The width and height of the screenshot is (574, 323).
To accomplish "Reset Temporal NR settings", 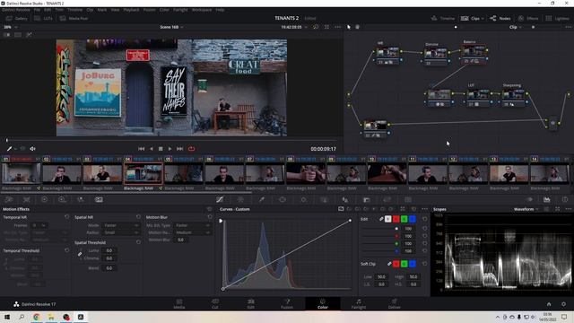I will 67,217.
